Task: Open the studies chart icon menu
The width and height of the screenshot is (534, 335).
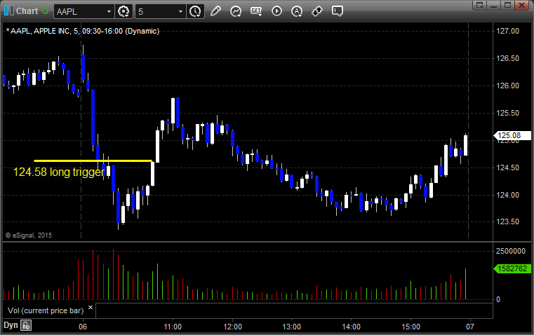Action: click(x=236, y=11)
